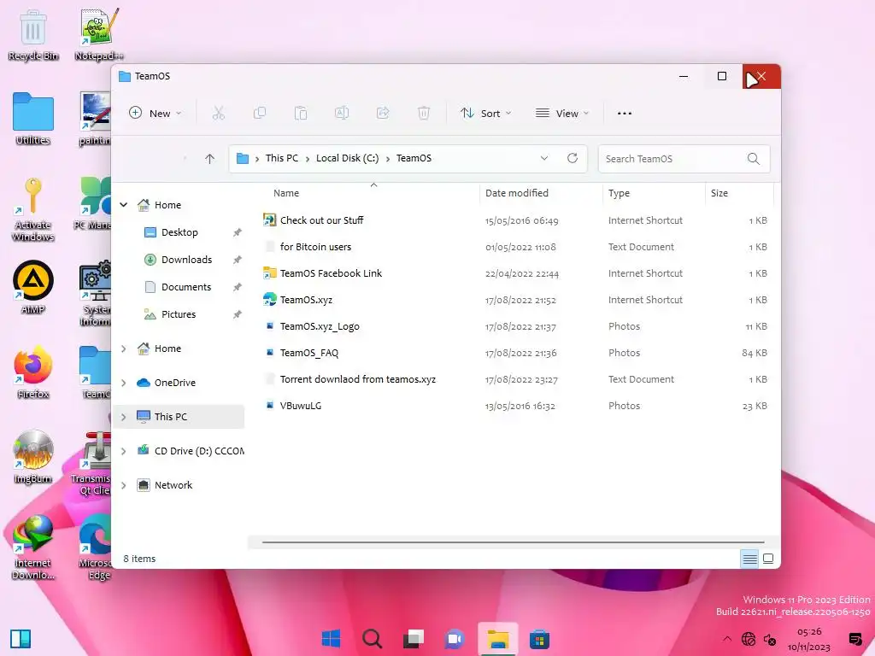875x656 pixels.
Task: Expand CD Drive (D:) tree node
Action: [x=123, y=451]
